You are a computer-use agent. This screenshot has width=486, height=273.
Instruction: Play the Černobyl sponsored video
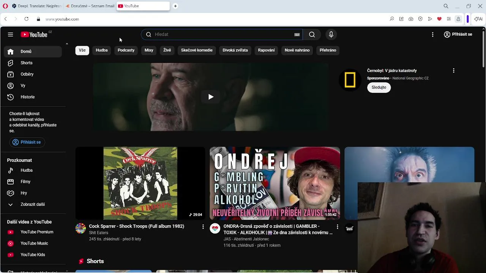coord(211,97)
